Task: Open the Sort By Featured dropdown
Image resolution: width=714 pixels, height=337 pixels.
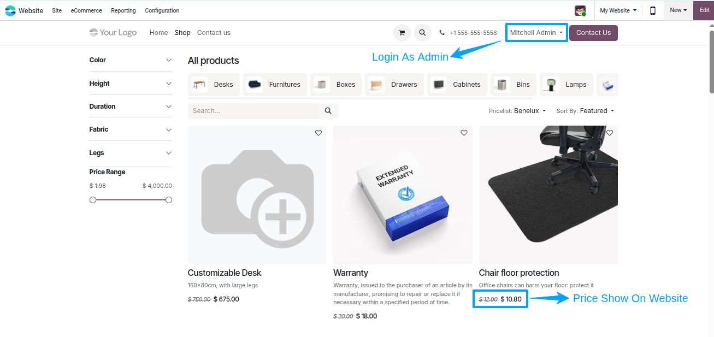Action: pyautogui.click(x=585, y=111)
